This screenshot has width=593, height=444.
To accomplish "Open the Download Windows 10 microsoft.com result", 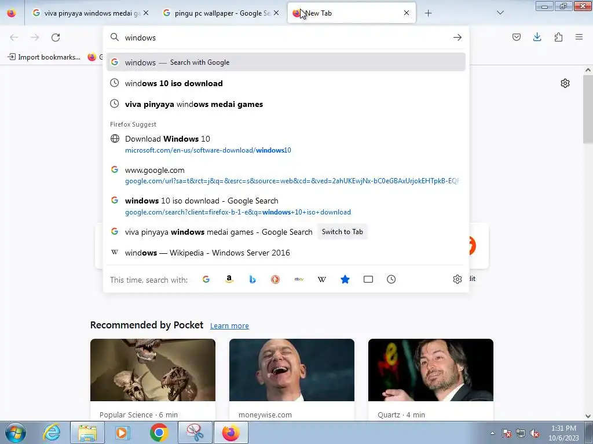I will [x=285, y=145].
